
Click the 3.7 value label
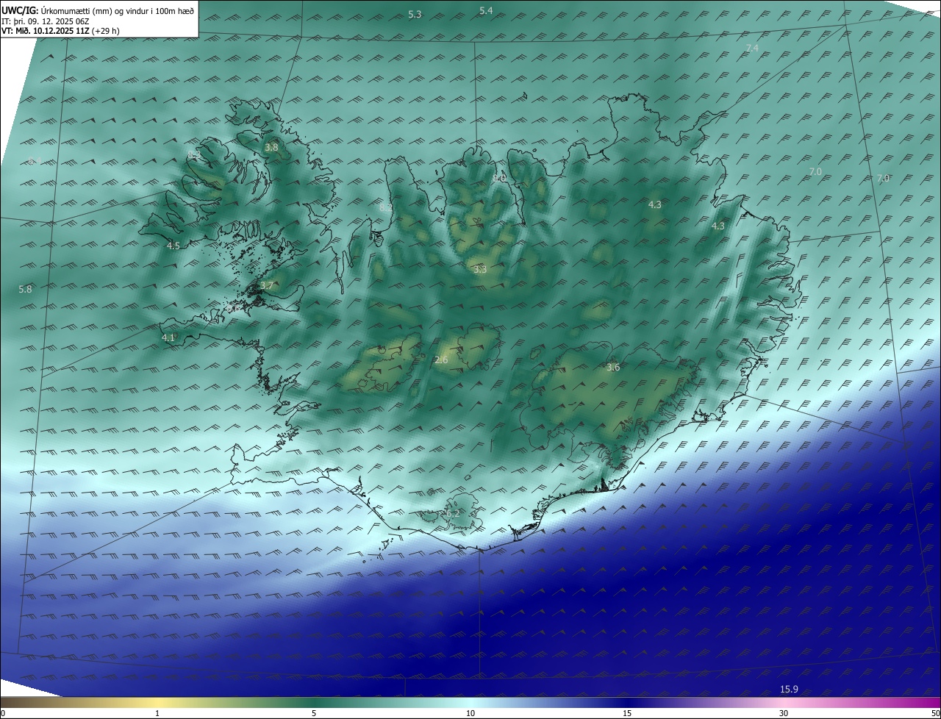pyautogui.click(x=267, y=286)
